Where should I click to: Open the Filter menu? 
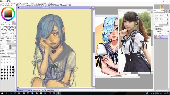click(x=32, y=3)
